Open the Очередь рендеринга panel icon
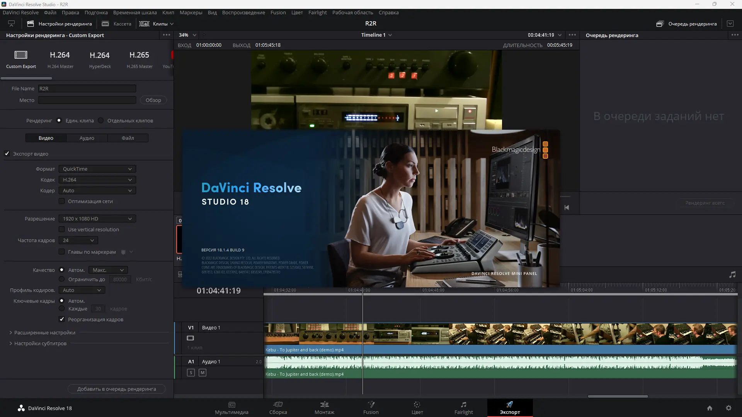The image size is (742, 417). click(x=659, y=24)
